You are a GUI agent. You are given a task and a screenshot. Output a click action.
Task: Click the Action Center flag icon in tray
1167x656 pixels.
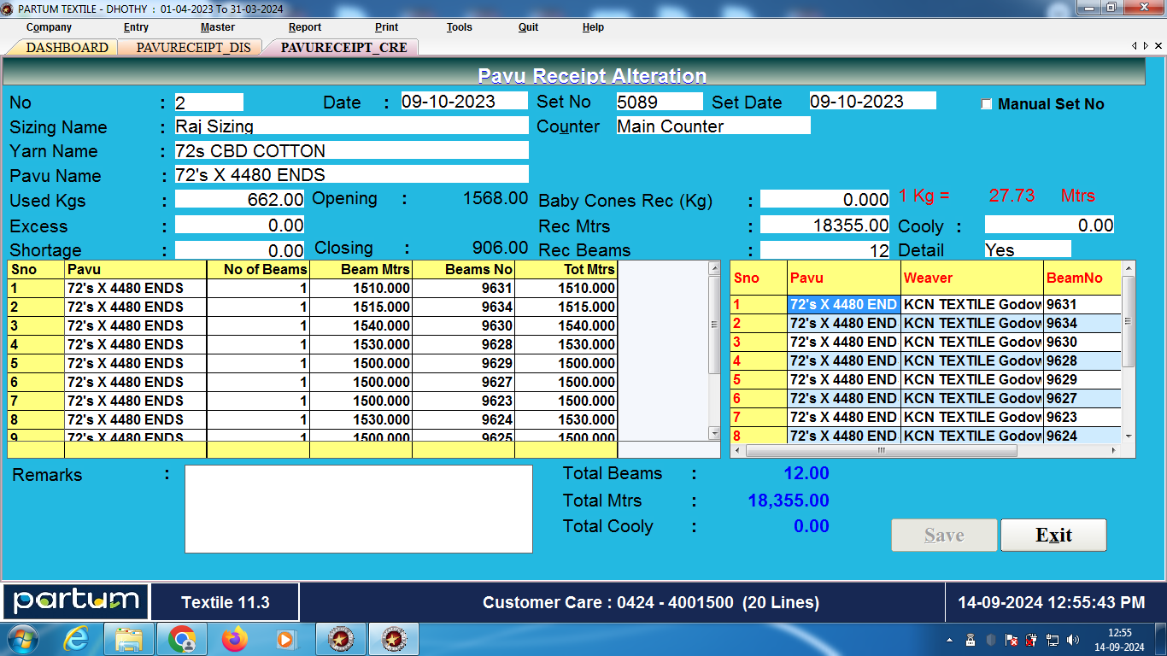(x=1012, y=638)
